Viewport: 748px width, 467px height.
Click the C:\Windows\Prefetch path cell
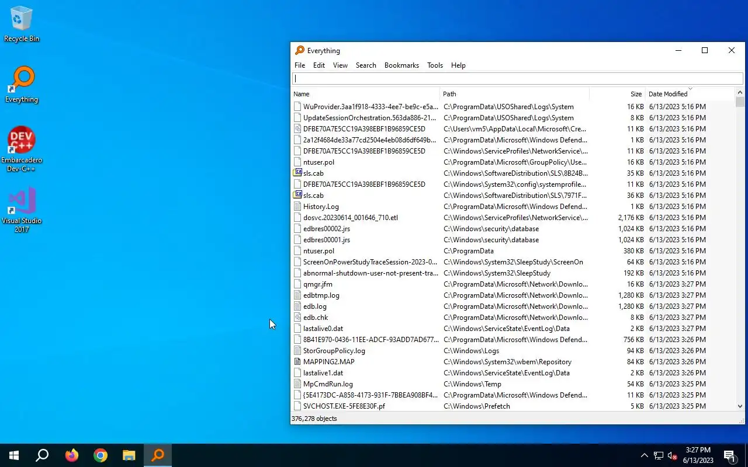477,406
